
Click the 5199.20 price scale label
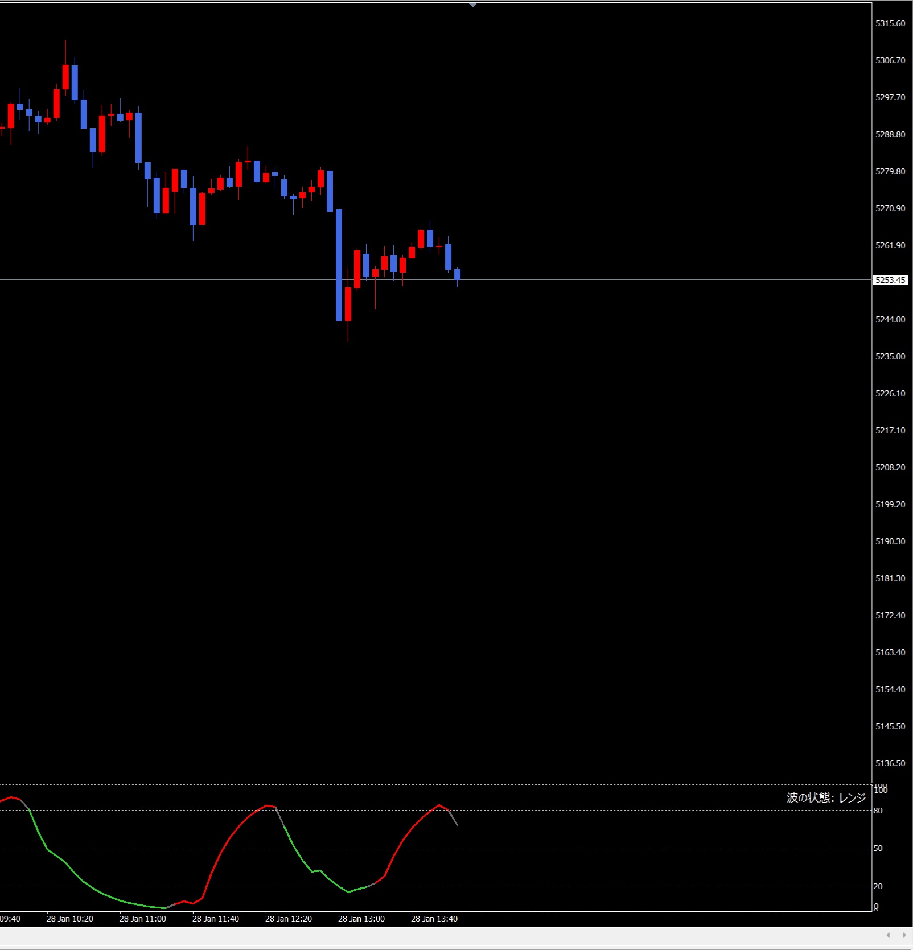[890, 504]
